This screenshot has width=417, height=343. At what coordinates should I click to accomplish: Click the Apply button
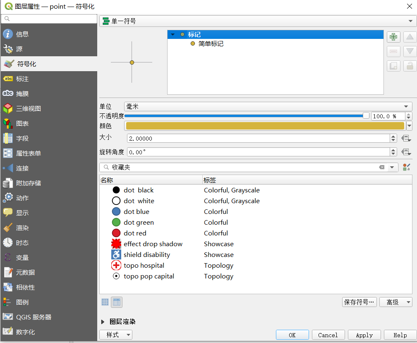point(364,335)
